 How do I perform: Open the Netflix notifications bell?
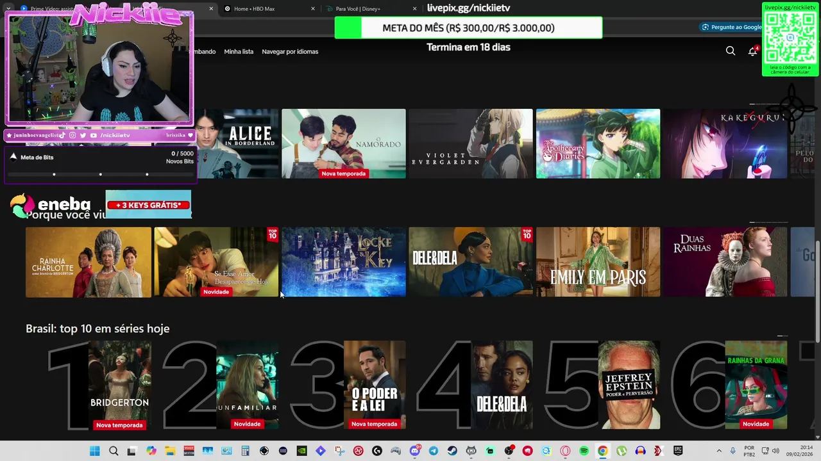[x=752, y=51]
